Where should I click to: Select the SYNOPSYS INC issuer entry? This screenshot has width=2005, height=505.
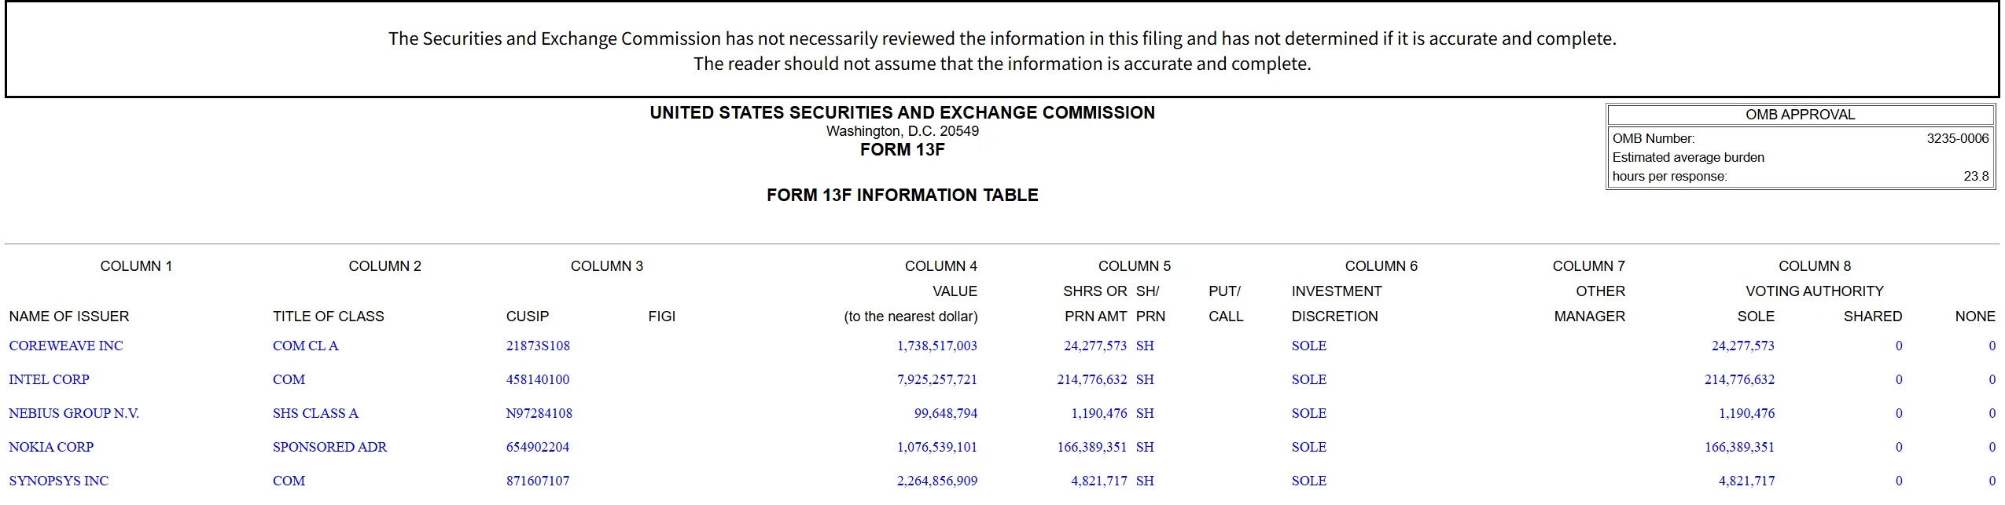point(59,481)
